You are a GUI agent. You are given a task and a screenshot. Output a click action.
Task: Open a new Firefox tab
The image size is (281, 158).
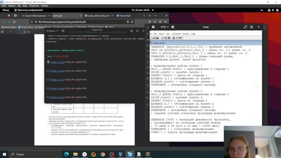[149, 16]
